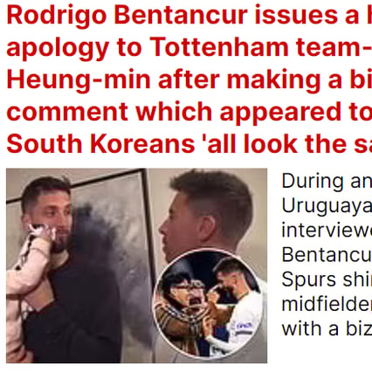Open the Rodrigo Bentancur apology headline

189,79
